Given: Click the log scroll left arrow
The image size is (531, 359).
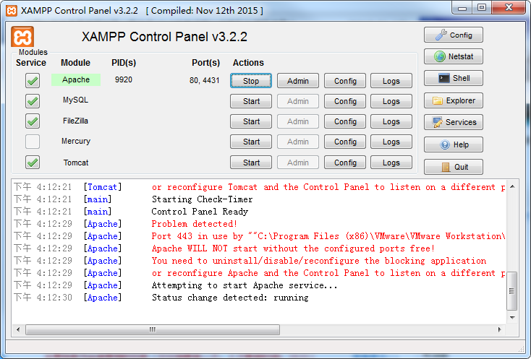Looking at the screenshot, I should click(x=18, y=329).
